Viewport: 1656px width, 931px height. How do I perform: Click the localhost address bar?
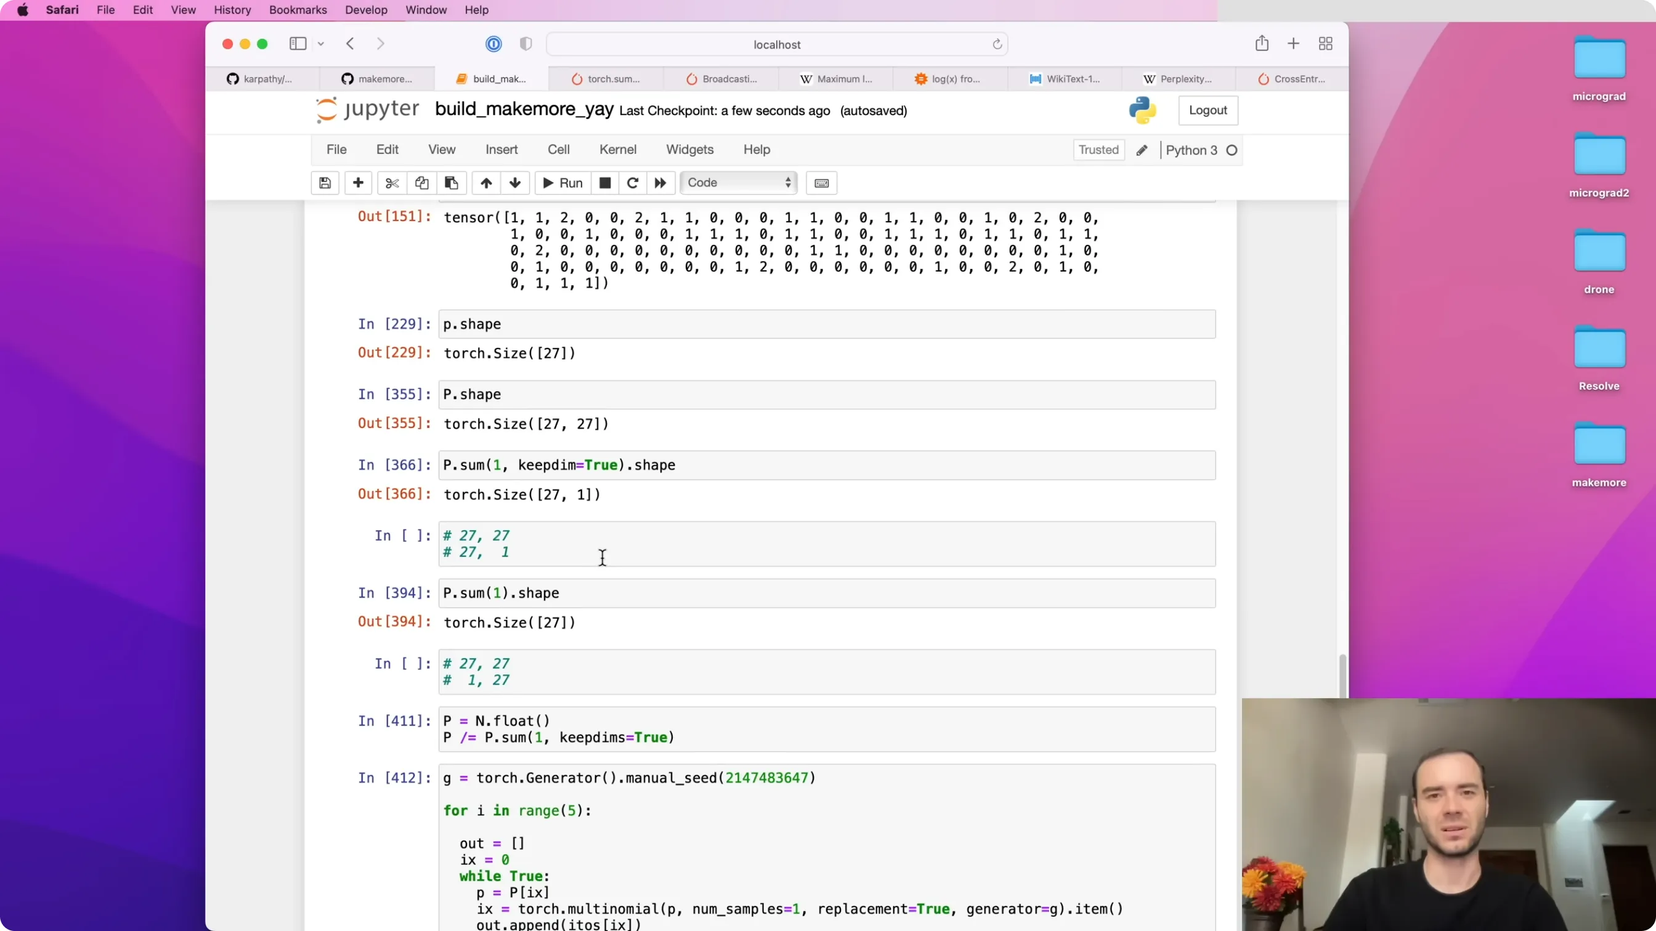tap(777, 44)
